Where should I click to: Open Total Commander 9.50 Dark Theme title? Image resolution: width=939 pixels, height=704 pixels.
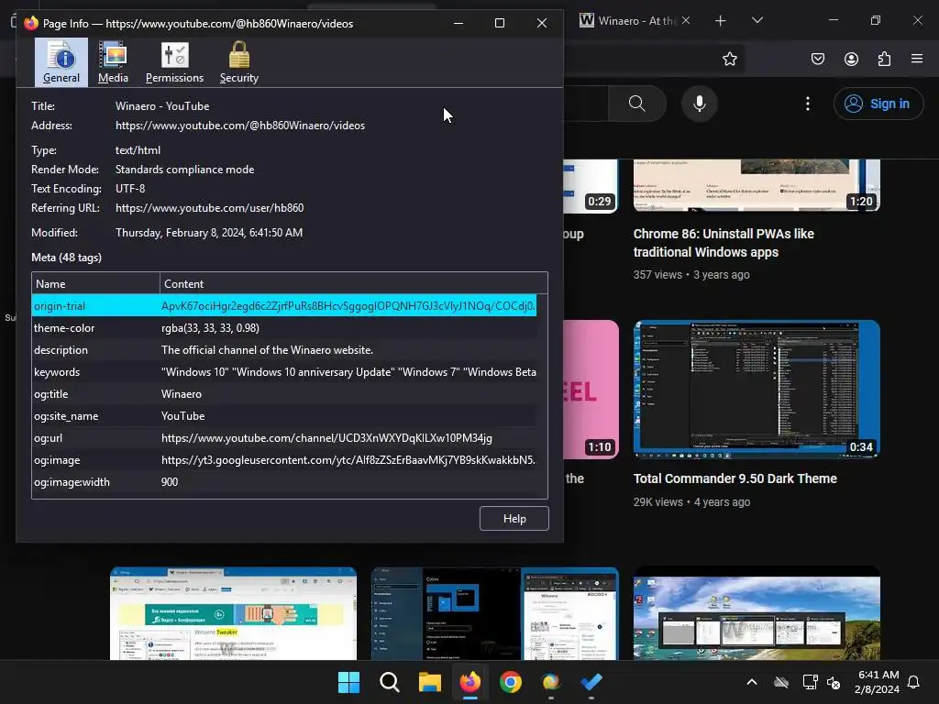point(735,478)
